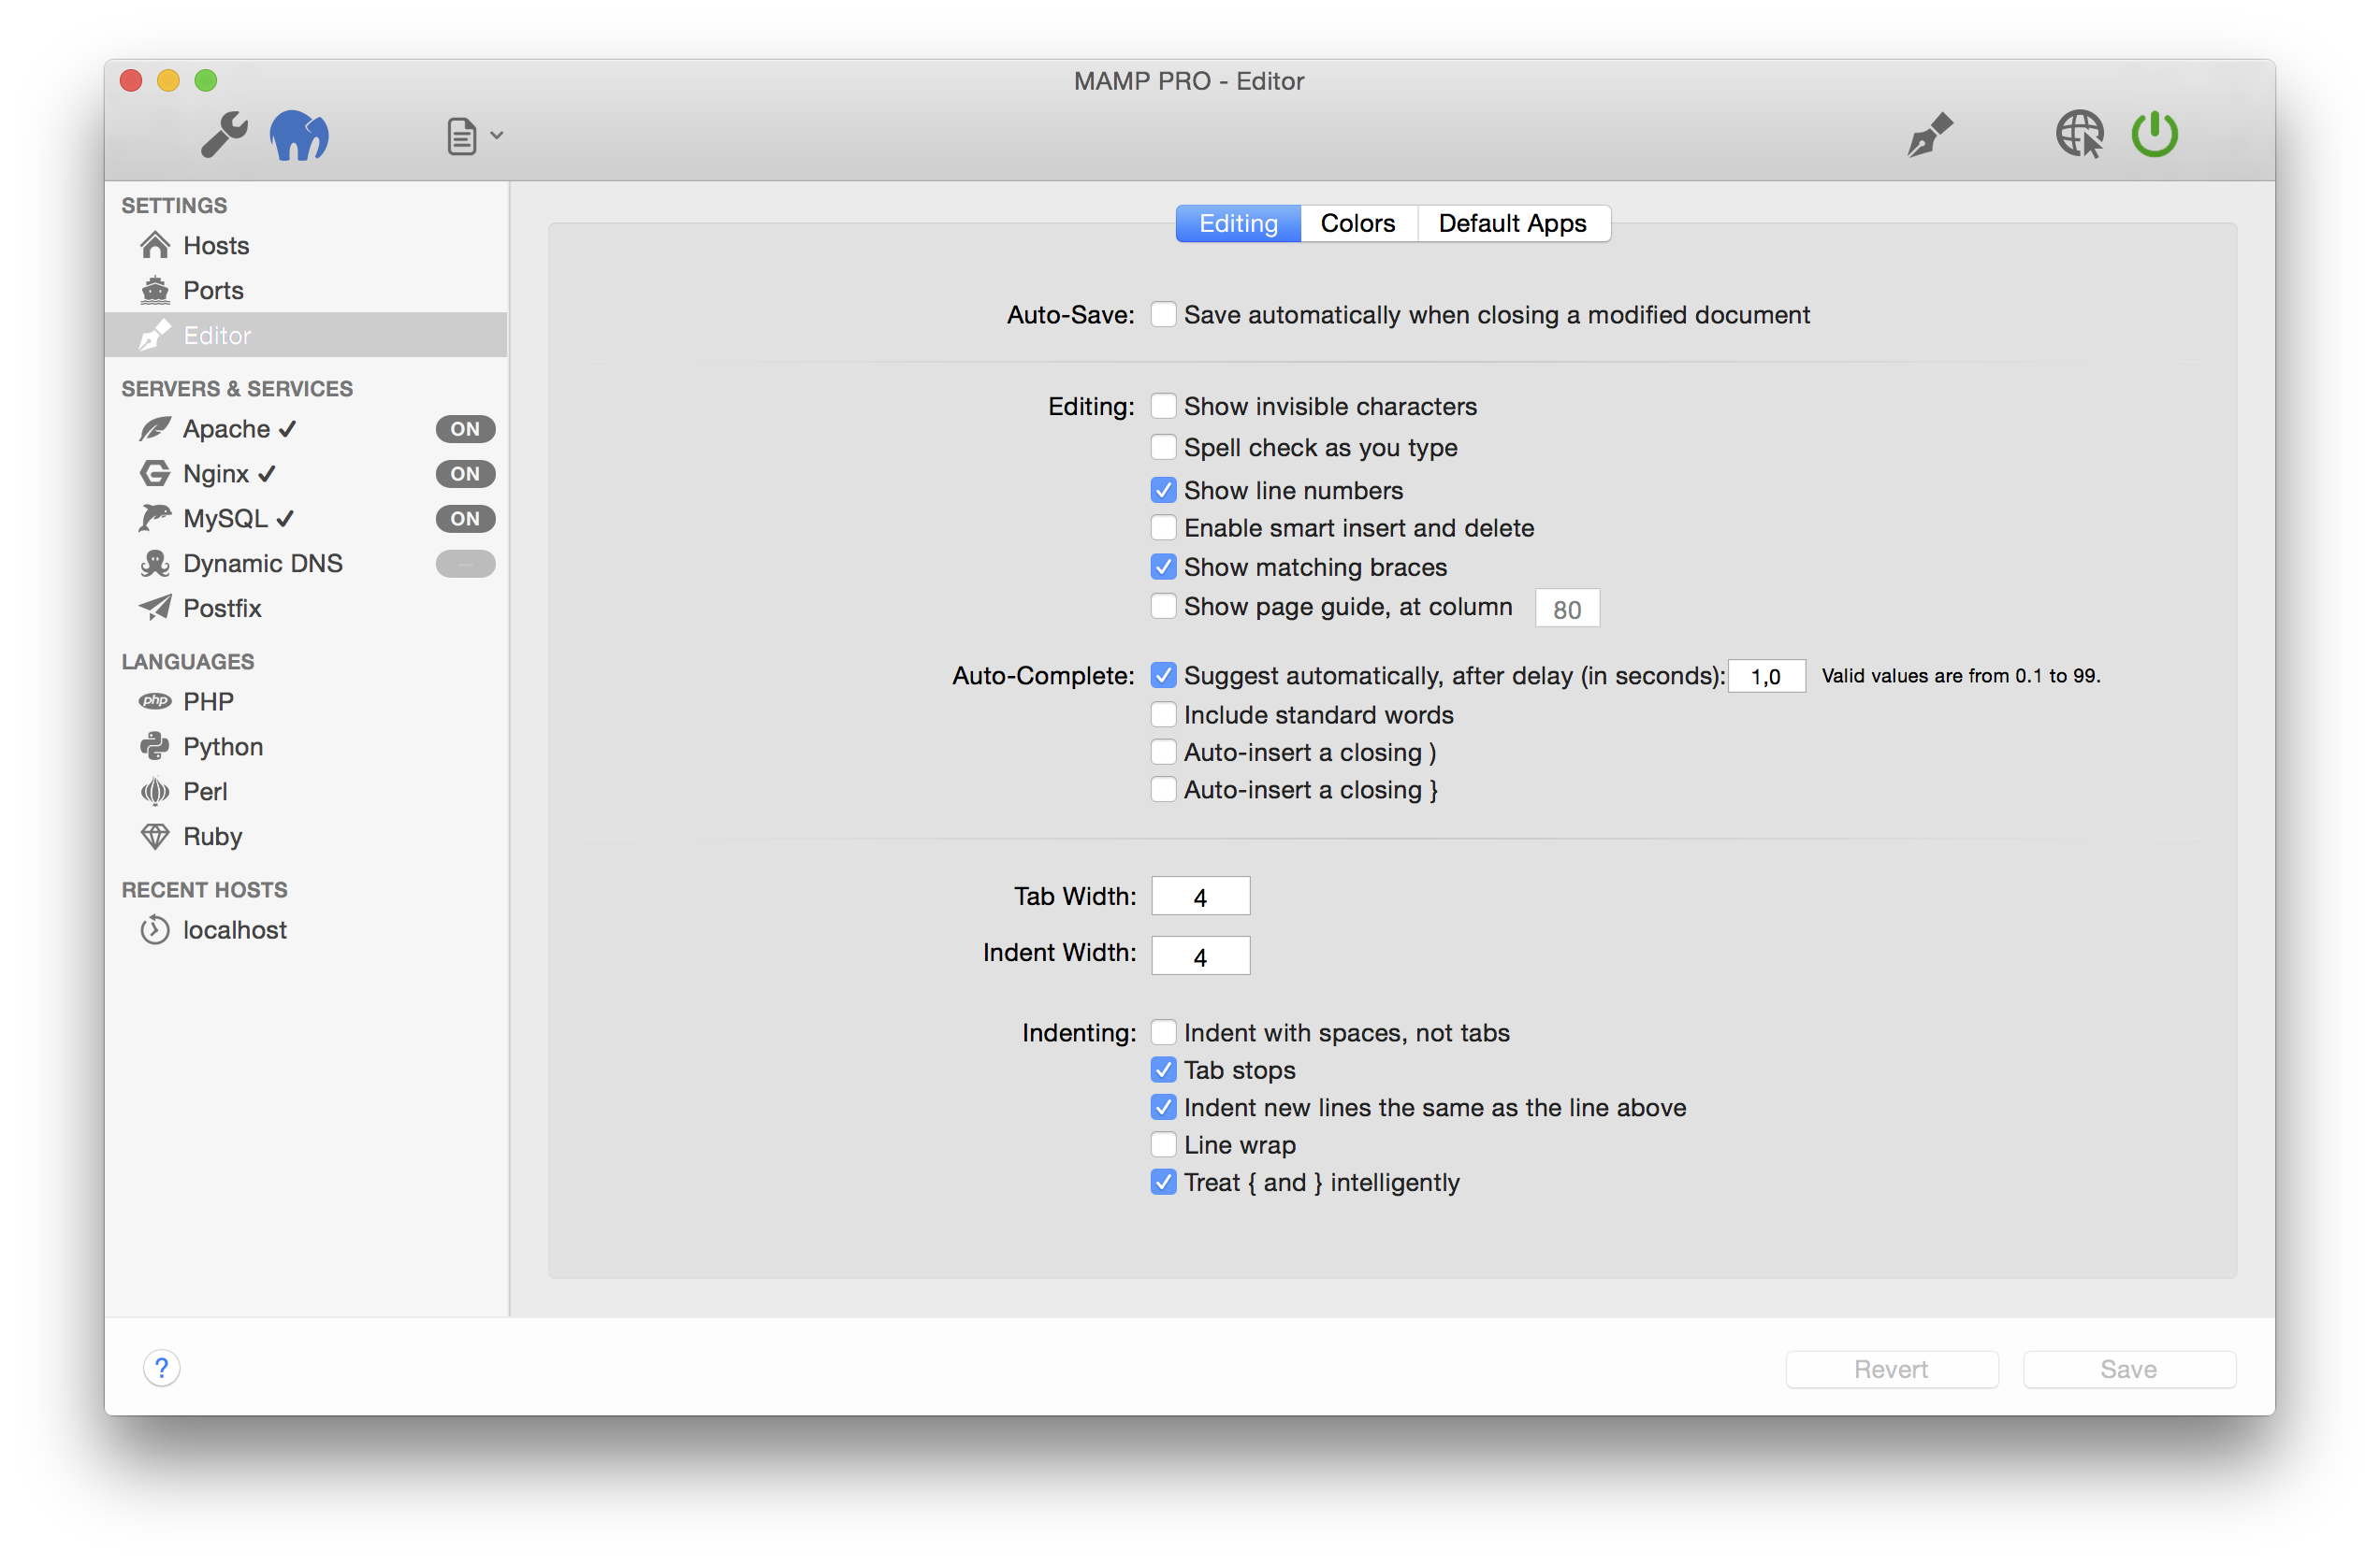Click the Tab Width field

point(1200,897)
